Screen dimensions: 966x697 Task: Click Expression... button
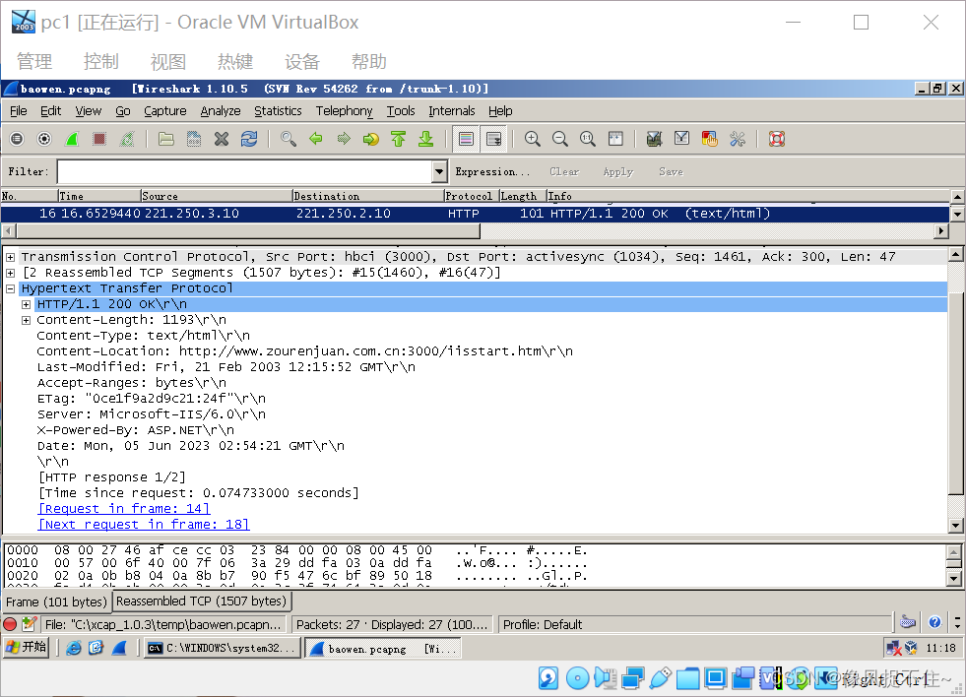tap(492, 171)
